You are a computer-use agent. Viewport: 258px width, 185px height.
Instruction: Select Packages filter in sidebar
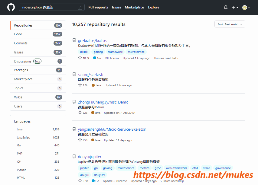coord(38,70)
